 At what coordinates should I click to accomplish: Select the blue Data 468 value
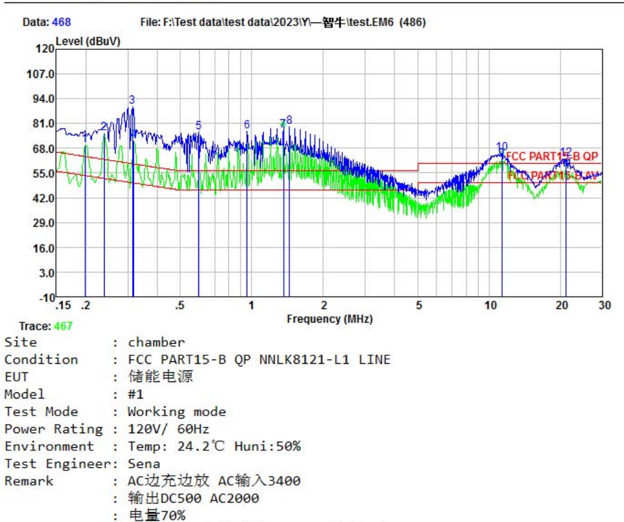point(61,23)
